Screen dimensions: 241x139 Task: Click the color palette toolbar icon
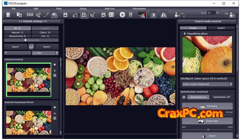click(54, 15)
